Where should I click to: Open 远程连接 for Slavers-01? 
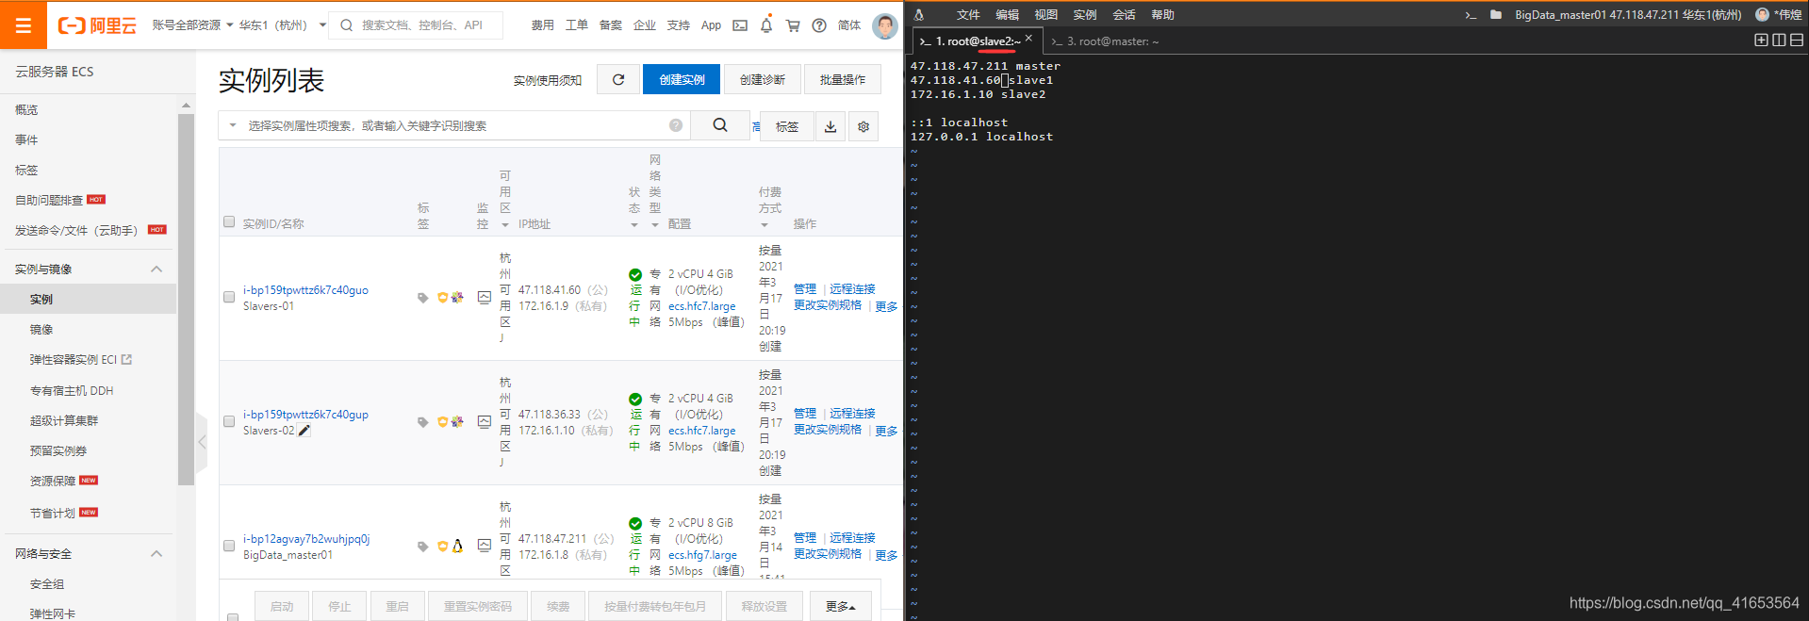coord(852,289)
